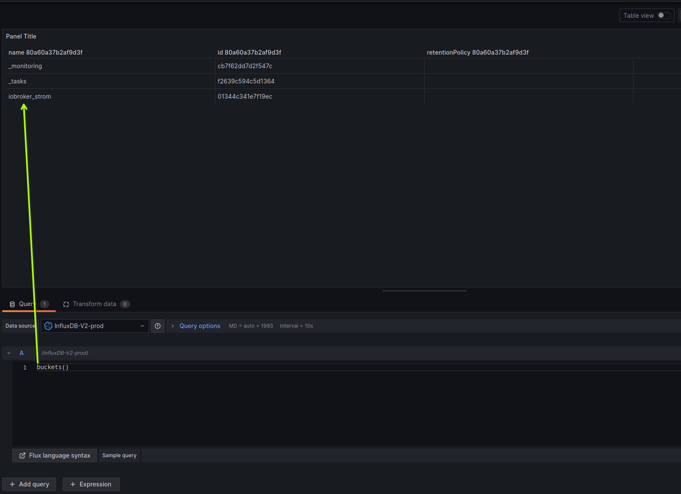Viewport: 681px width, 494px height.
Task: Add a new Expression
Action: click(91, 484)
